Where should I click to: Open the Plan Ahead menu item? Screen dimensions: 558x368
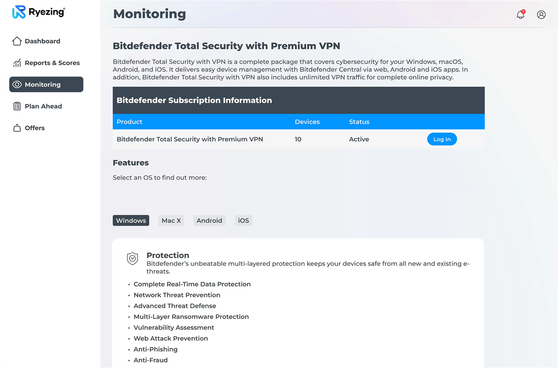click(43, 106)
